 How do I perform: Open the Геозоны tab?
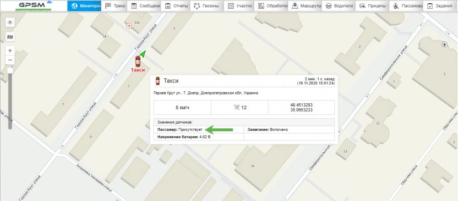point(207,6)
